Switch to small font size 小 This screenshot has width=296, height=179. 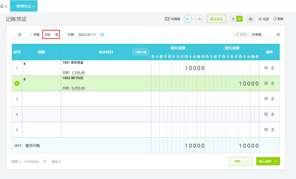pyautogui.click(x=239, y=19)
